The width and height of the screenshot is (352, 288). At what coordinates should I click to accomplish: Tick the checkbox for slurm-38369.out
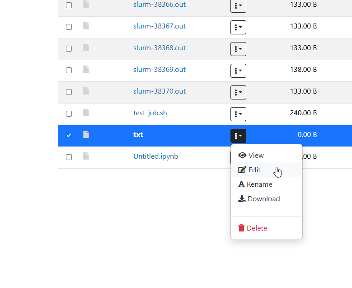(x=69, y=71)
